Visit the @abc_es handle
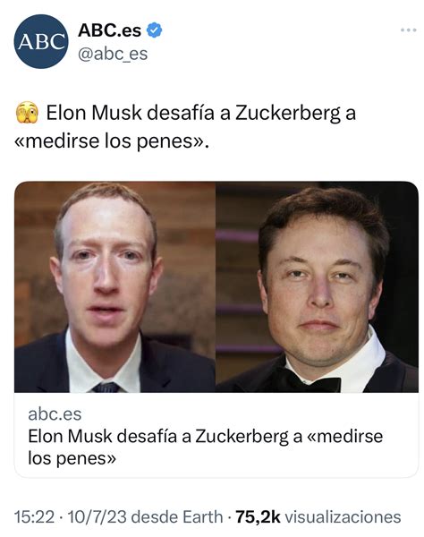424x537 pixels. click(113, 54)
